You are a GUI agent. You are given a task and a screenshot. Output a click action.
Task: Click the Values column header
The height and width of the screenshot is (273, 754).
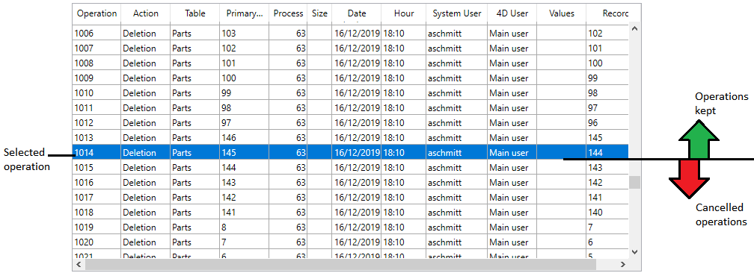[562, 13]
